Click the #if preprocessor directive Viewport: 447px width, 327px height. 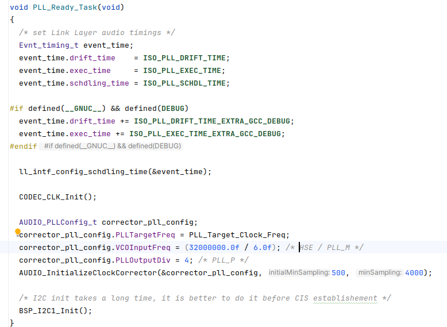[17, 109]
